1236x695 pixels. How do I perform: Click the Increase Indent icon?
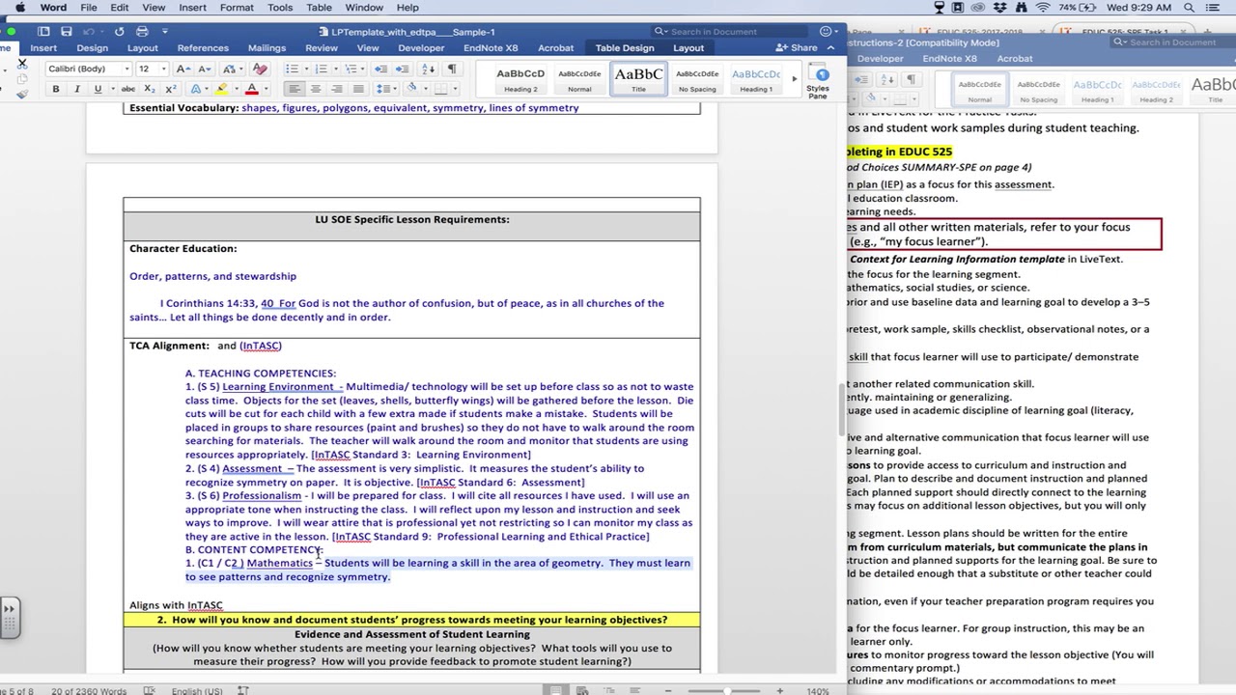(404, 69)
